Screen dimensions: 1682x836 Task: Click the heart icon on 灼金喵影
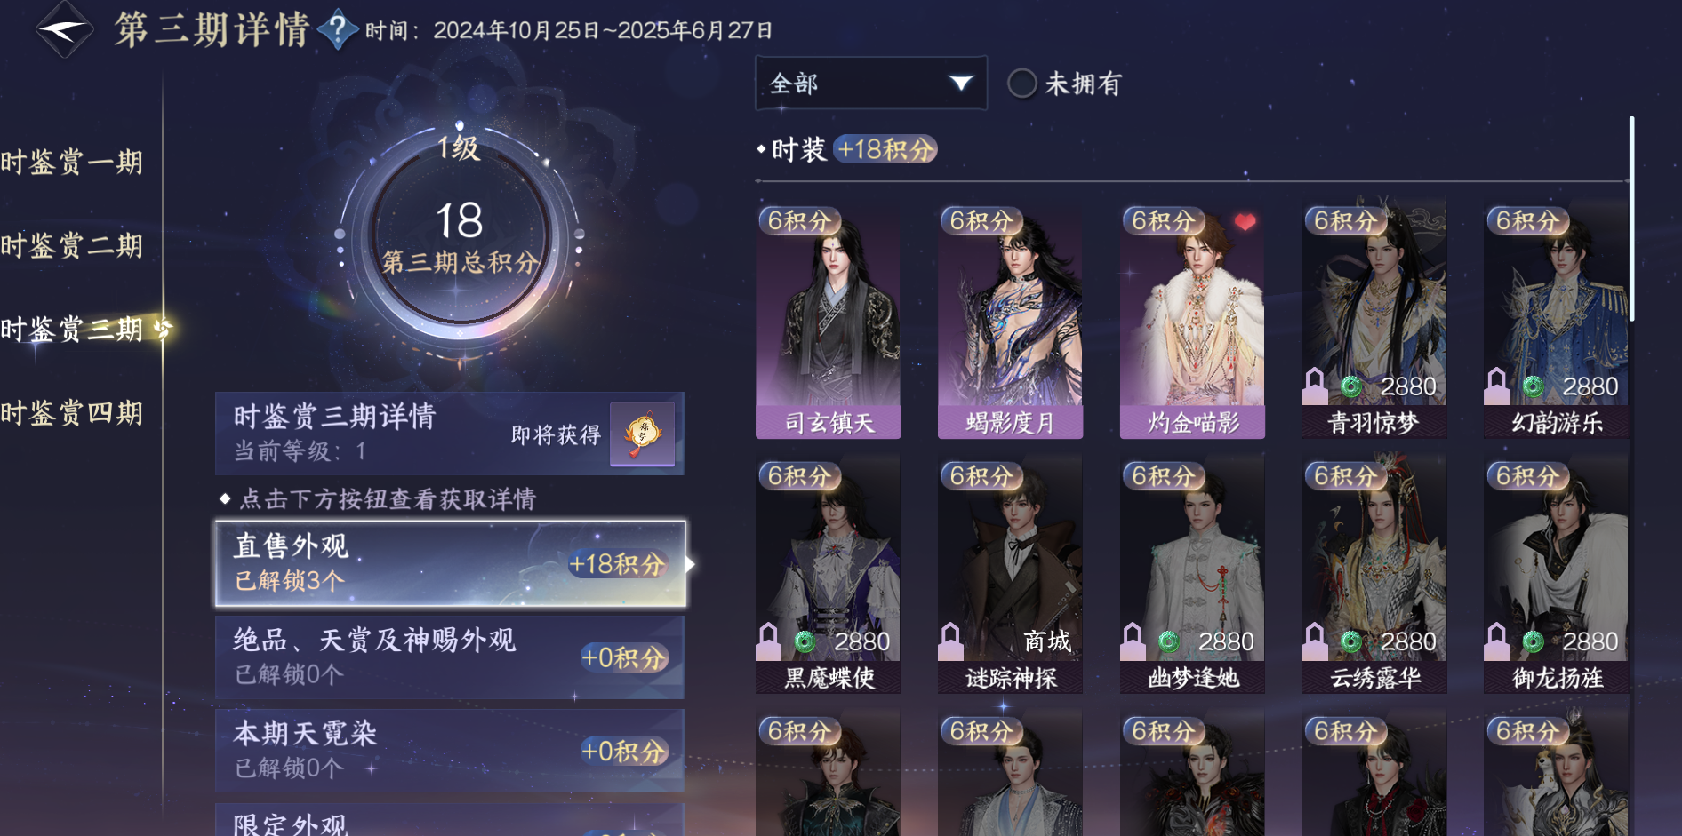1245,222
